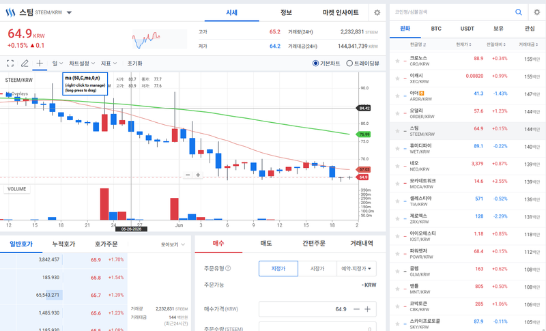Select the 트레이딩뷰 radio button

[349, 63]
